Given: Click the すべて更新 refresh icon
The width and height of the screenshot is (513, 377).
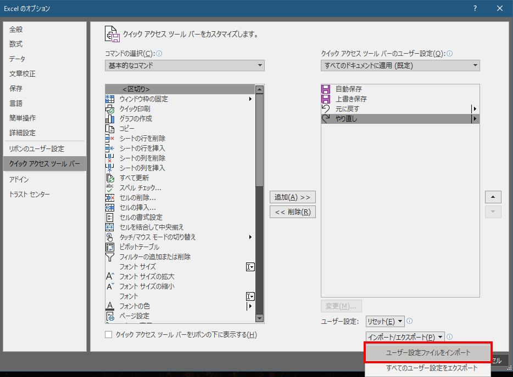Looking at the screenshot, I should [110, 178].
